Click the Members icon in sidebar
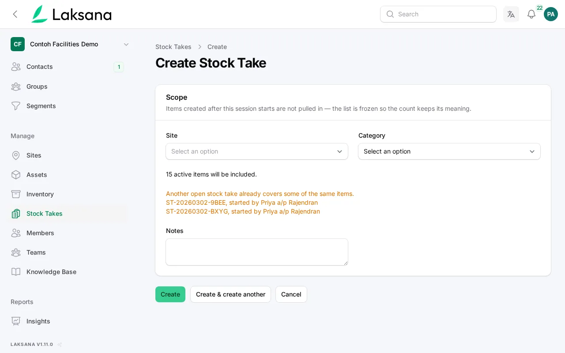The height and width of the screenshot is (353, 565). 16,233
